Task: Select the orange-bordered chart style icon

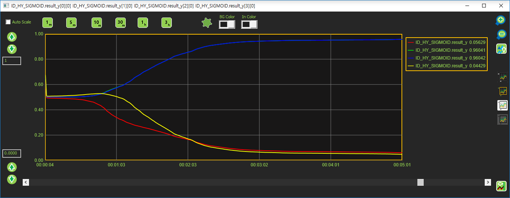Action: click(x=503, y=91)
